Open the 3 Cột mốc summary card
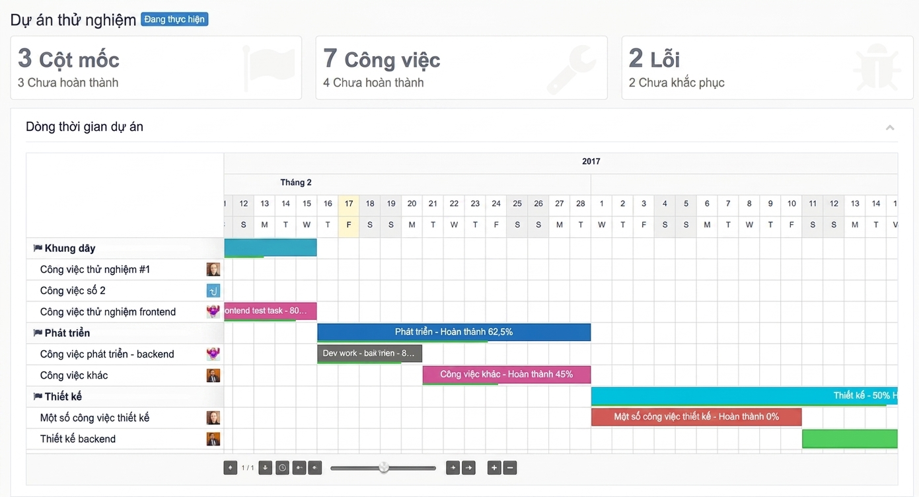The height and width of the screenshot is (497, 919). click(156, 68)
